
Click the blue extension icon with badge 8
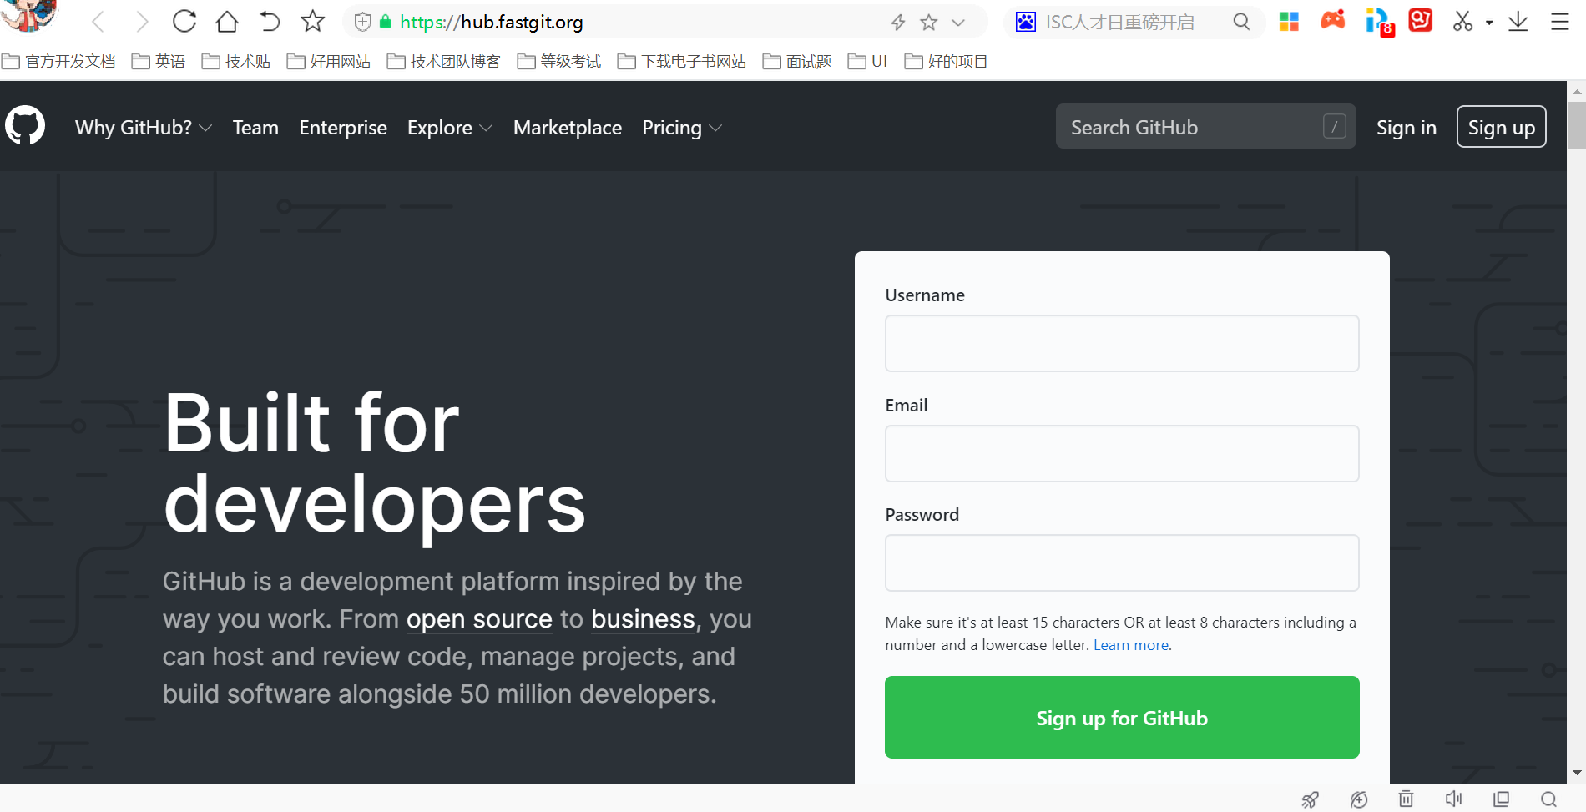pos(1379,23)
